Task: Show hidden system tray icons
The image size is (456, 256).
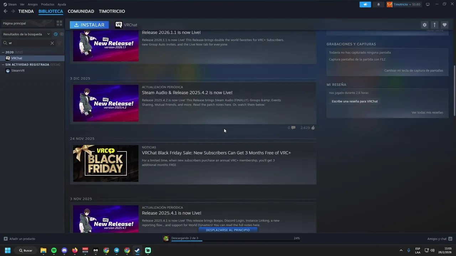Action: click(x=401, y=250)
